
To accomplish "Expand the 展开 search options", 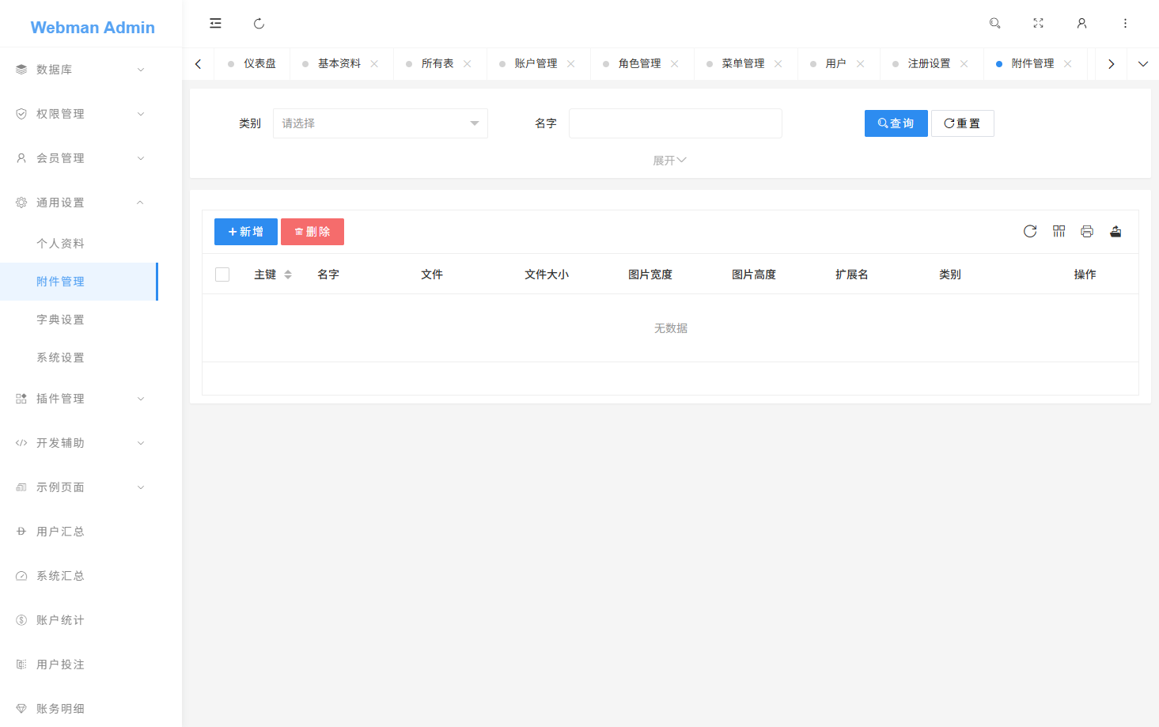I will (669, 161).
